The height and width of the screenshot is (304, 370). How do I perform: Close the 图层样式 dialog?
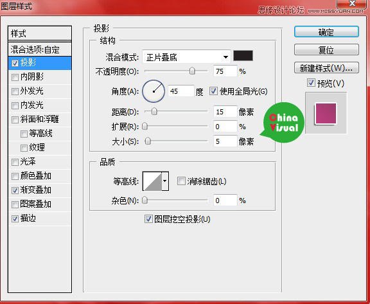[x=352, y=3]
